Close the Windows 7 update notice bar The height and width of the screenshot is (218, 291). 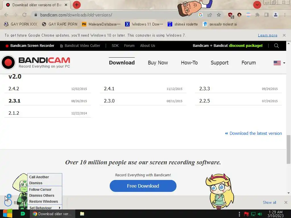click(284, 35)
